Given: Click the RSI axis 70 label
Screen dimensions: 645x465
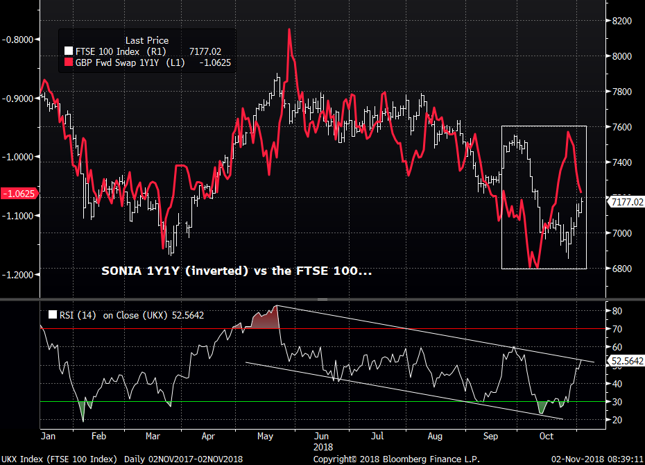Looking at the screenshot, I should pos(617,329).
